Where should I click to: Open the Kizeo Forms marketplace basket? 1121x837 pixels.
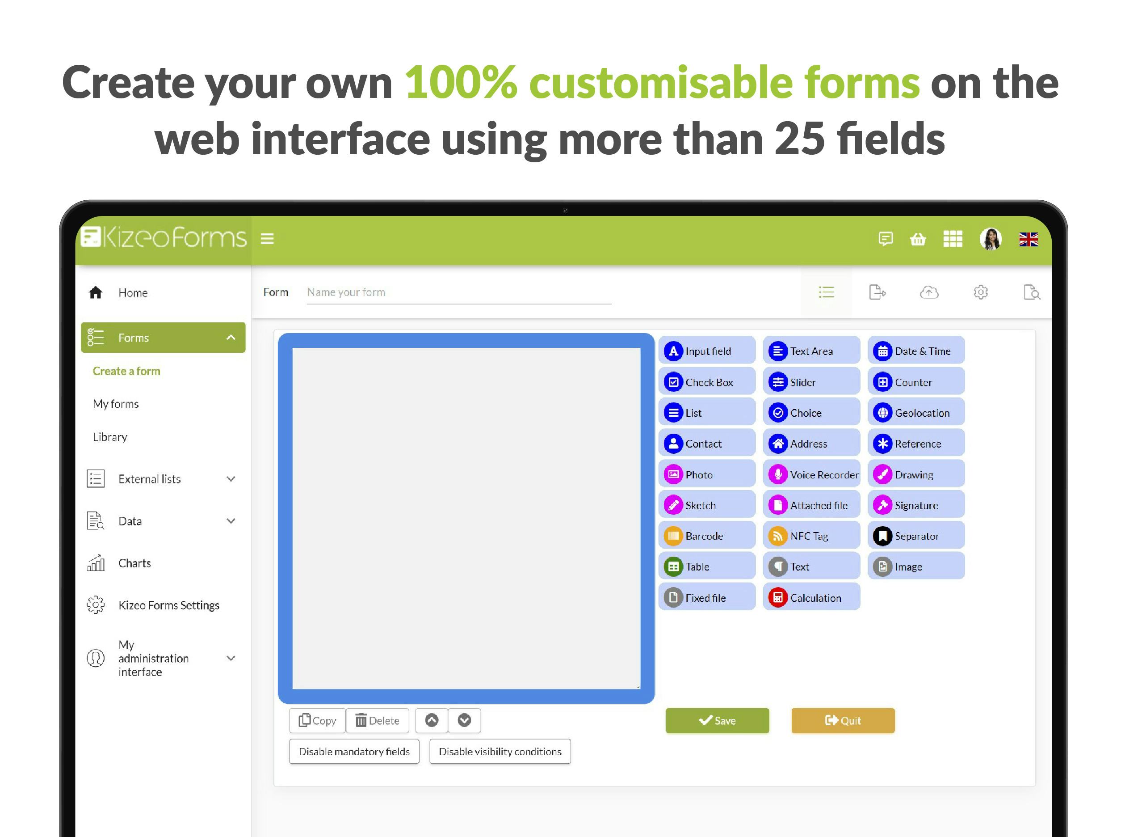[x=919, y=240]
